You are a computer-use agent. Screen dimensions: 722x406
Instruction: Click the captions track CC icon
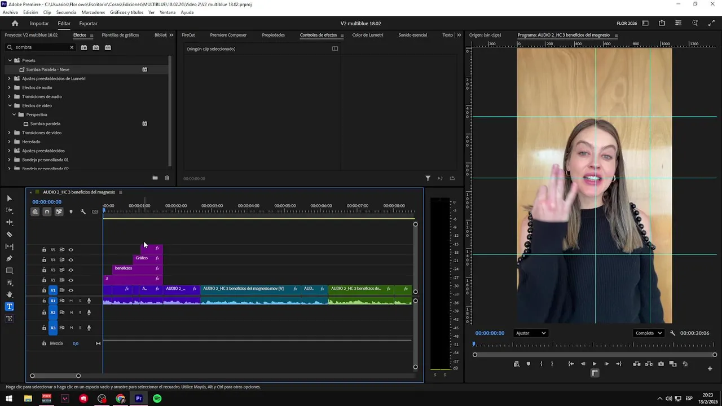coord(95,212)
